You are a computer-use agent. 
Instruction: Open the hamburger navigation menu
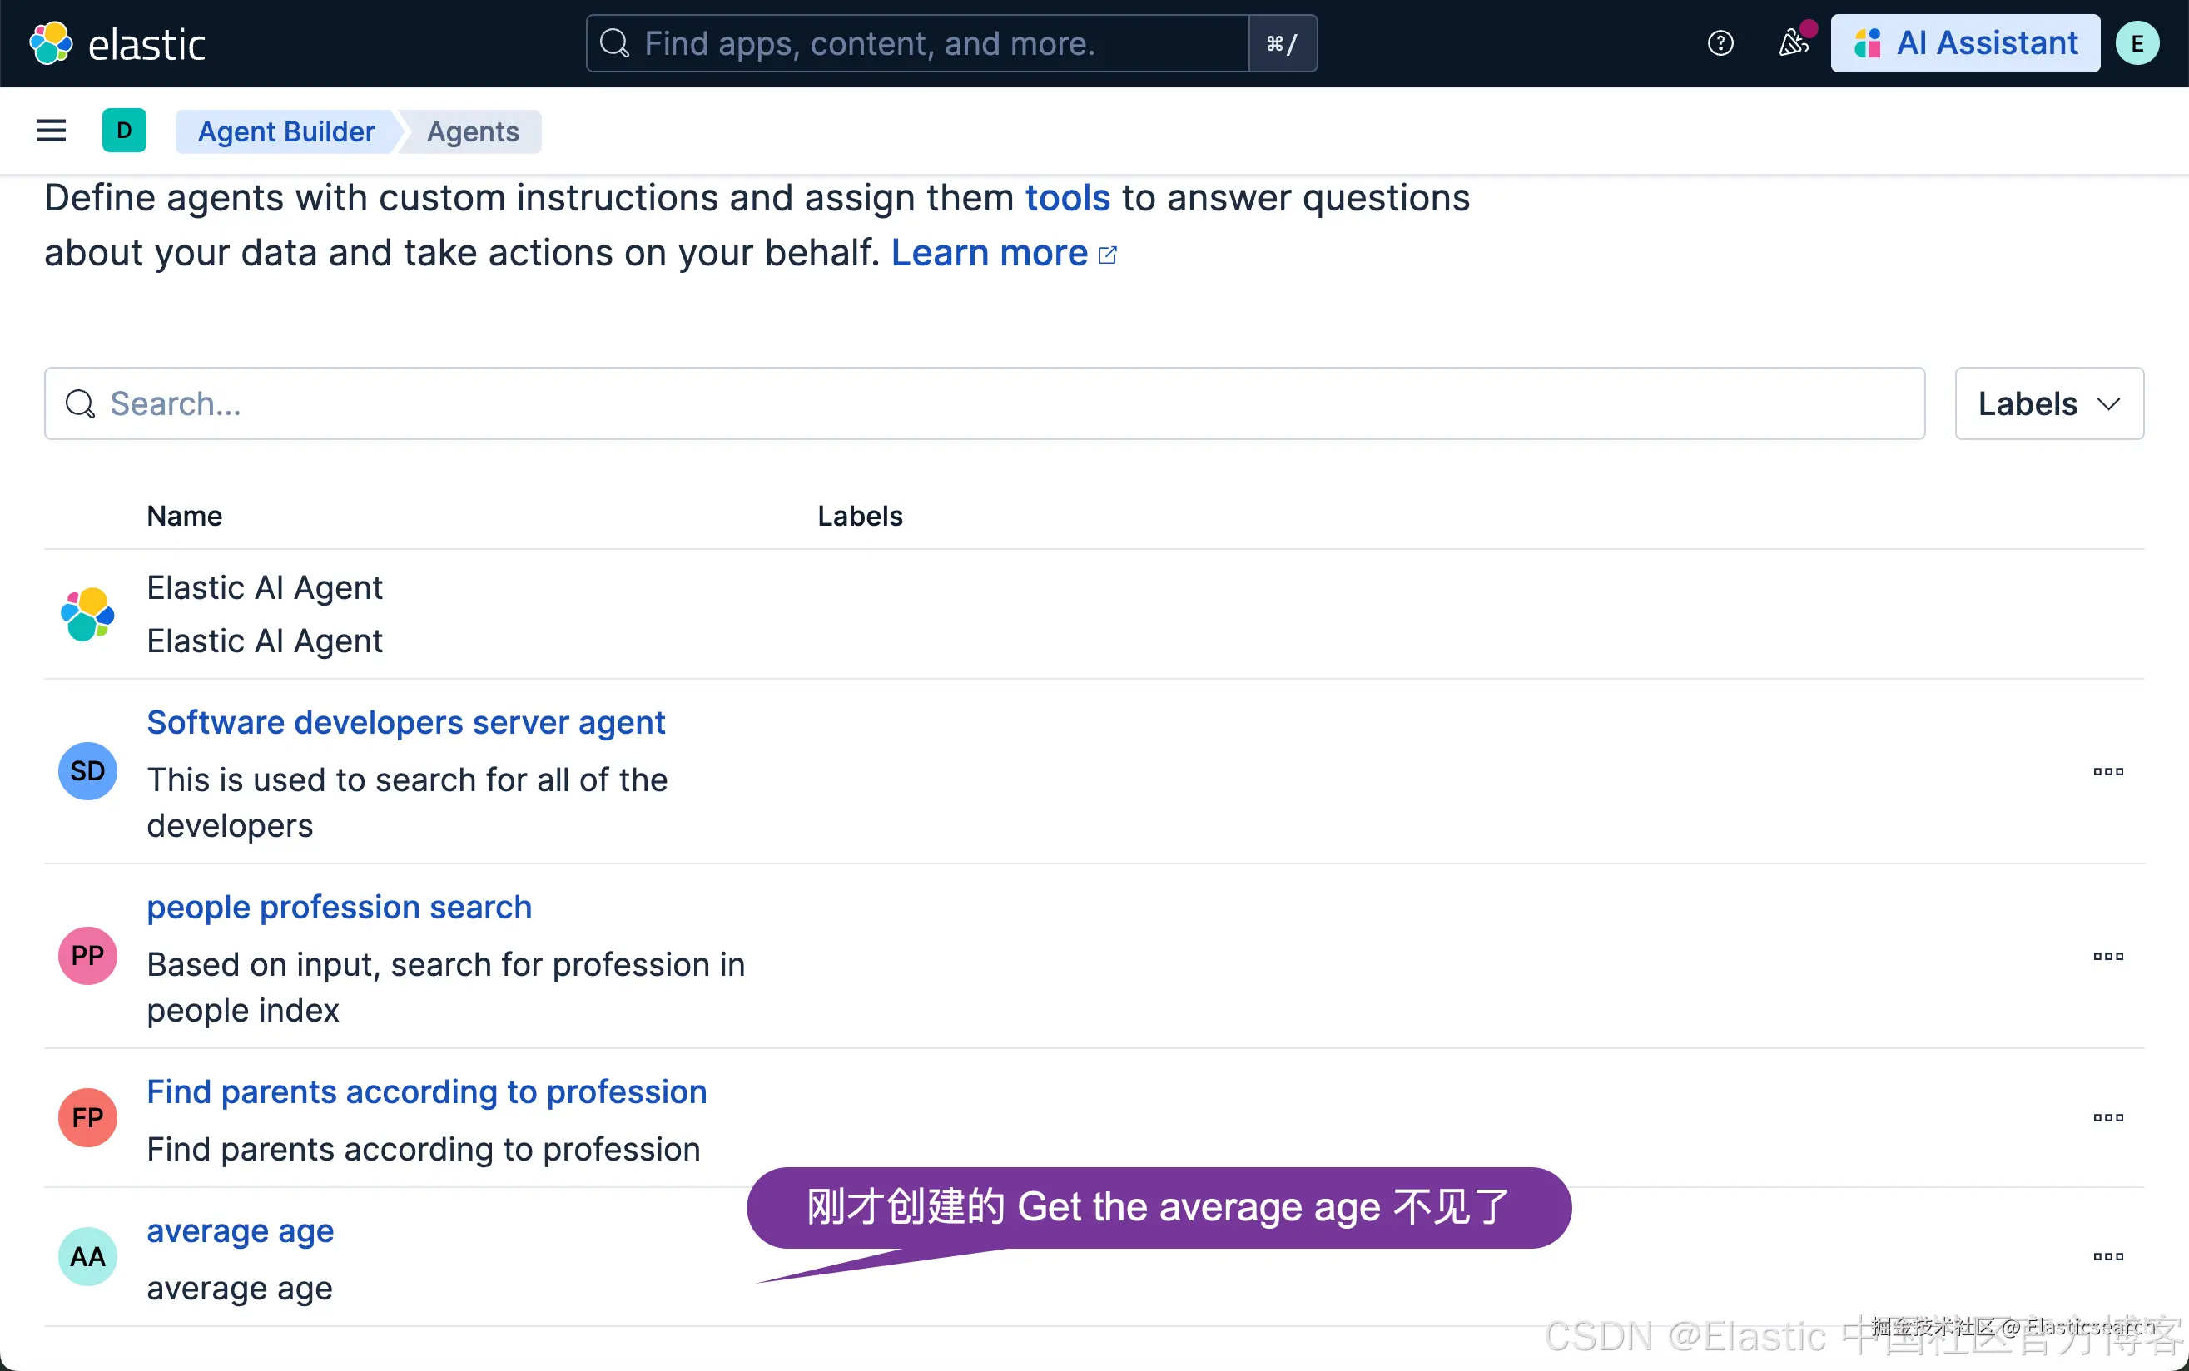(51, 131)
